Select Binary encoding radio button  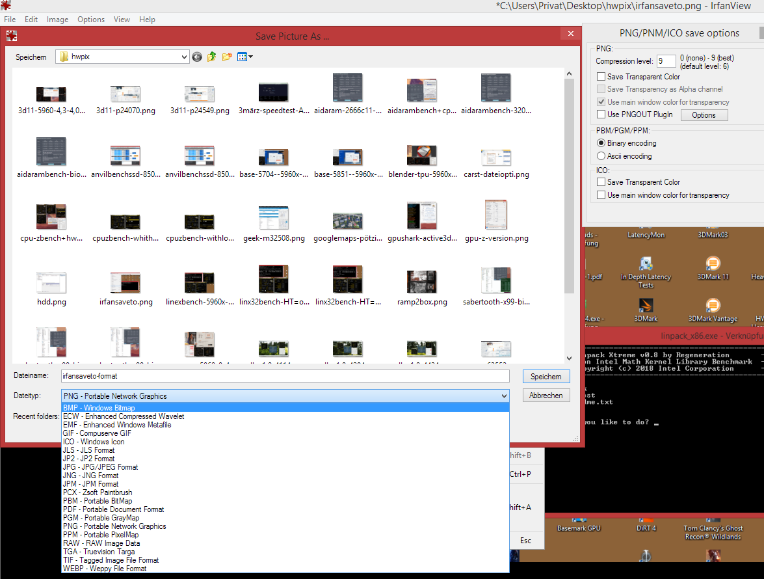(601, 143)
